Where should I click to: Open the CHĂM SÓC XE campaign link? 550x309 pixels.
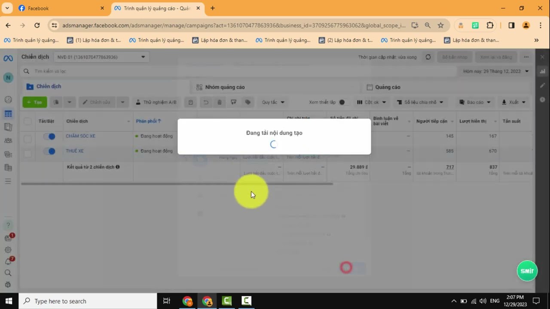80,136
